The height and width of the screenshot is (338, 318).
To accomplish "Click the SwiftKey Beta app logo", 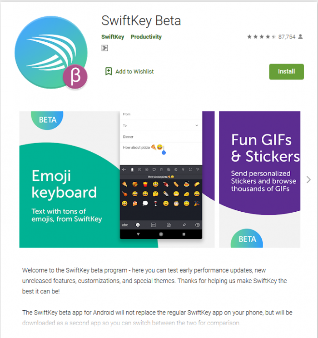I will tap(51, 52).
